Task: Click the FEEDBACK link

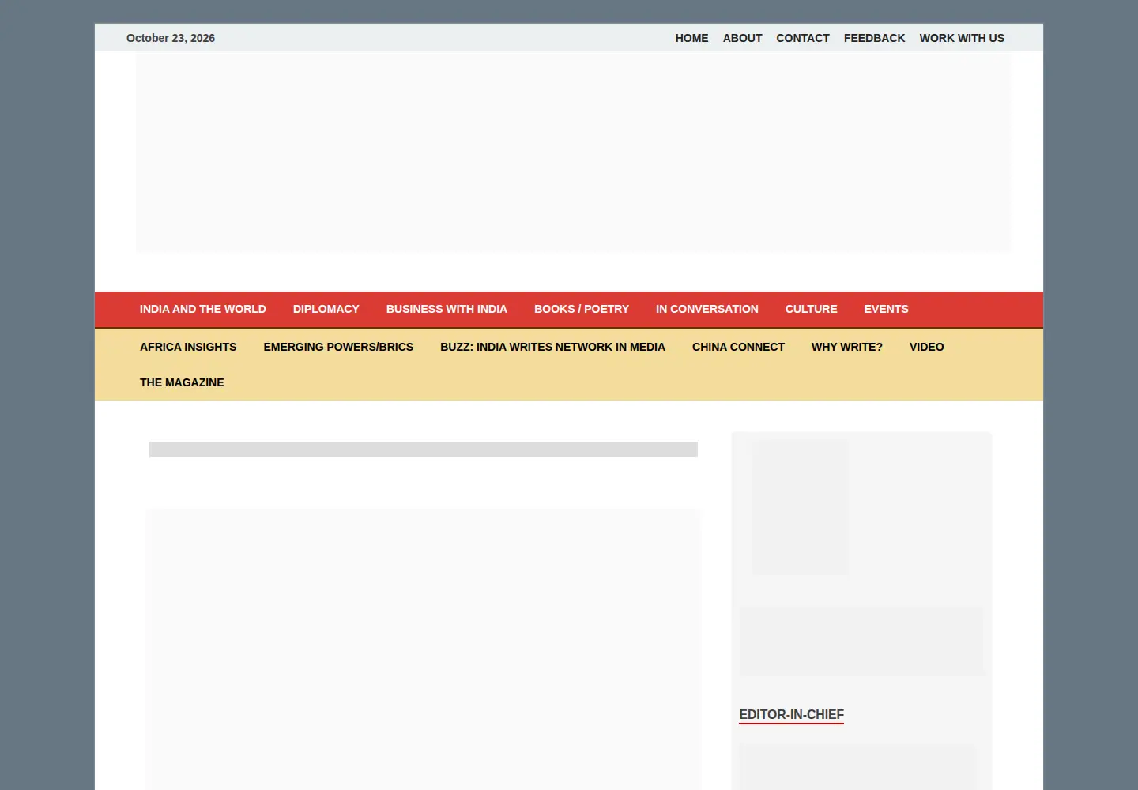Action: [874, 38]
